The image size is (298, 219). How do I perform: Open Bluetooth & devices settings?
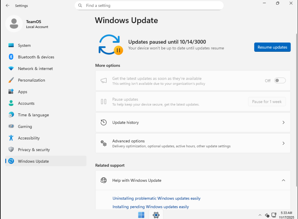[46, 57]
